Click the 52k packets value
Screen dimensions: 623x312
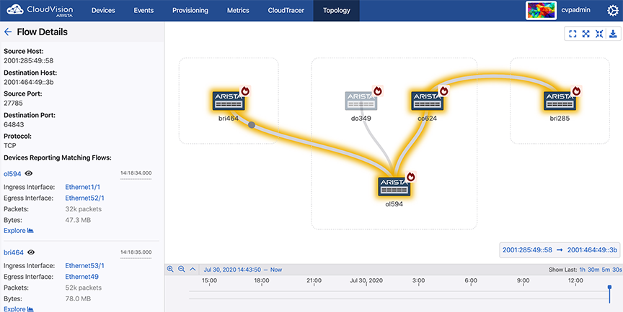[x=84, y=288]
